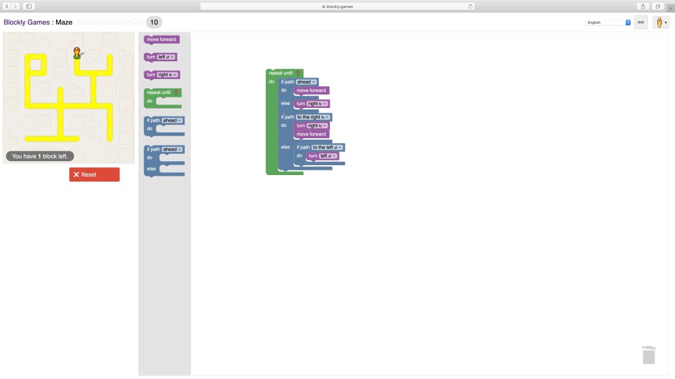Image resolution: width=675 pixels, height=379 pixels.
Task: Select the first level circle
Action: (81, 22)
